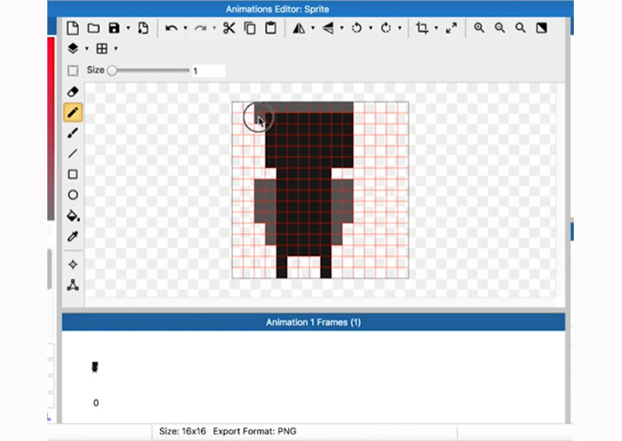Zoom in with plus magnifier

click(x=479, y=29)
